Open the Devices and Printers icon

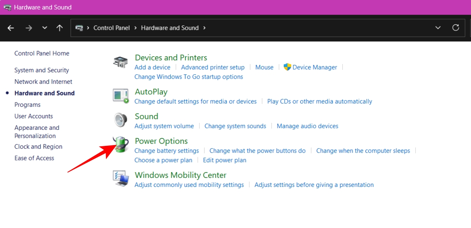pyautogui.click(x=120, y=63)
